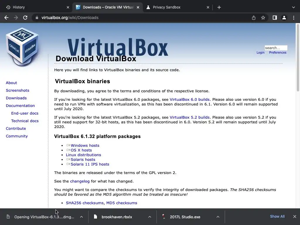Open the SHA256 checksums link
The height and width of the screenshot is (225, 300).
[85, 203]
